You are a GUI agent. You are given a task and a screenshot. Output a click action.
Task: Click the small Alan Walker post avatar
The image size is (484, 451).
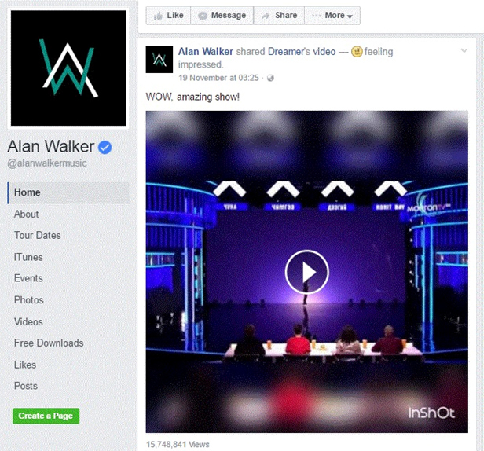(x=159, y=60)
